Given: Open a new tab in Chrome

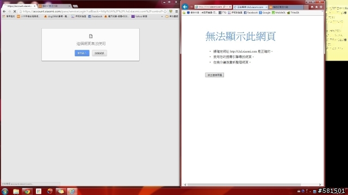Looking at the screenshot, I should (x=75, y=6).
